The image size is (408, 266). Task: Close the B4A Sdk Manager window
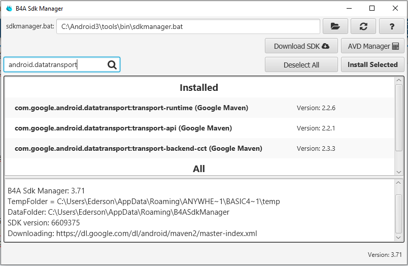pos(395,9)
